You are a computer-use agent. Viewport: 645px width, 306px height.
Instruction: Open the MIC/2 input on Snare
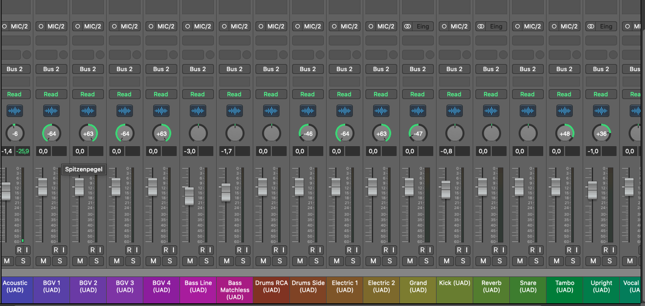click(x=527, y=26)
